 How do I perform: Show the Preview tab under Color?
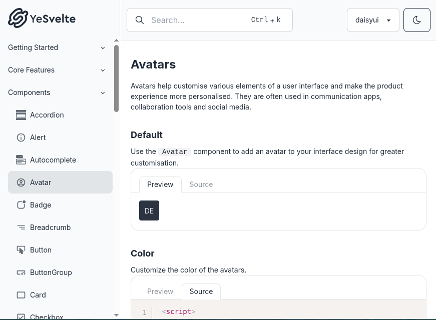click(160, 291)
